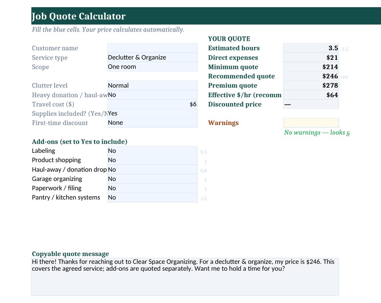Click the 'Clutter level' label
Viewport: 381px width, 303px height.
(50, 85)
